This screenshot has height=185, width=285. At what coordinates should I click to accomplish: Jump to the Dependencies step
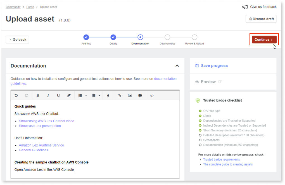pos(167,37)
